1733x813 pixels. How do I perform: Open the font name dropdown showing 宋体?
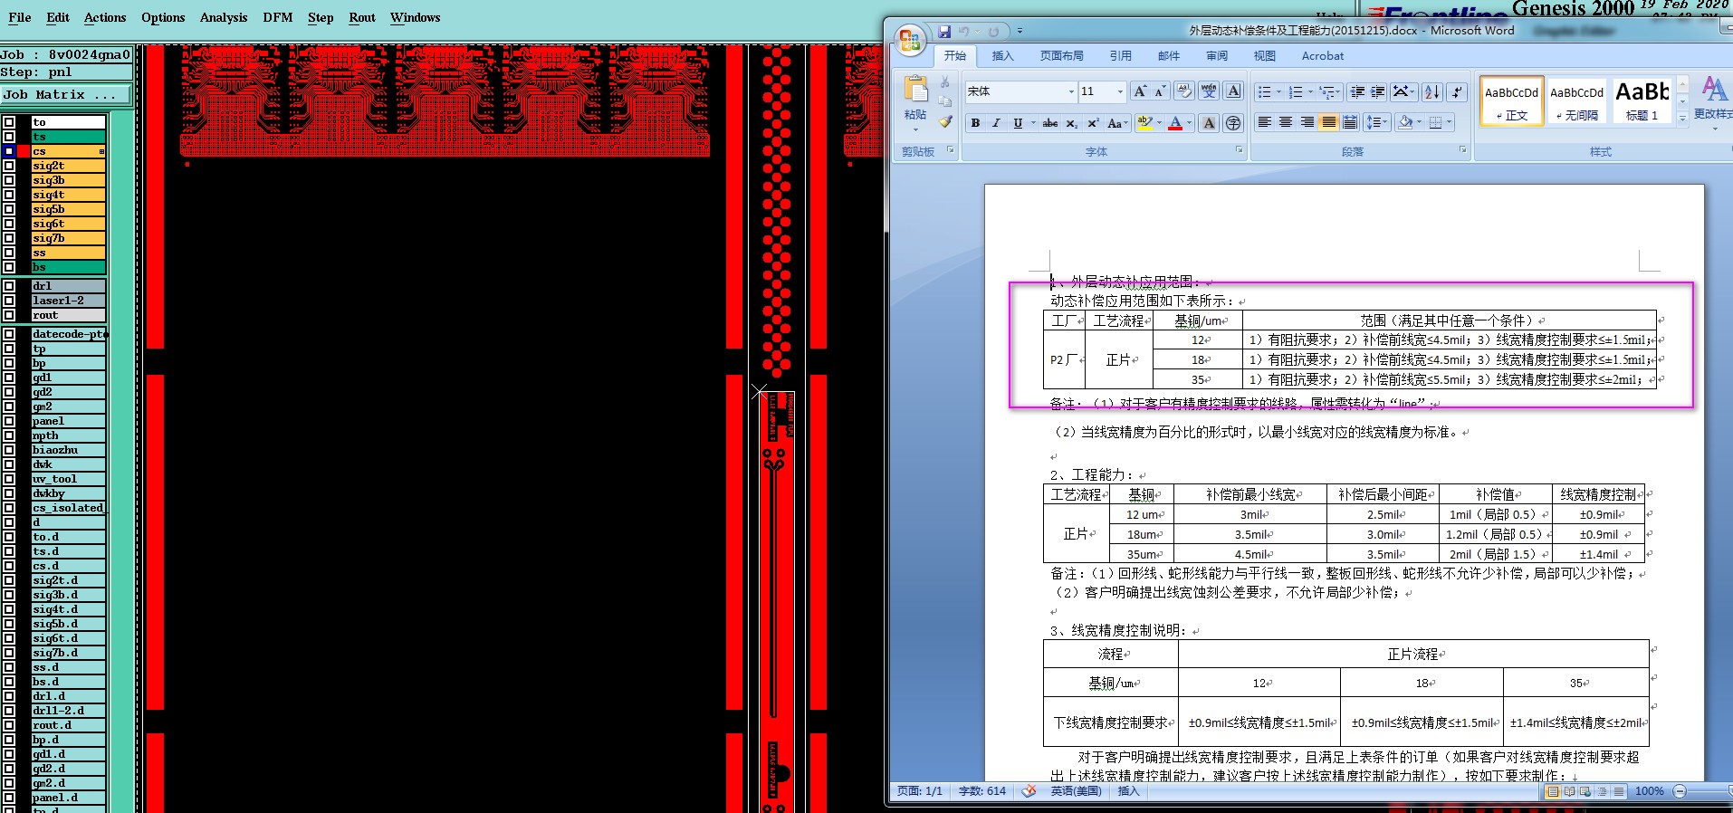pos(1071,91)
